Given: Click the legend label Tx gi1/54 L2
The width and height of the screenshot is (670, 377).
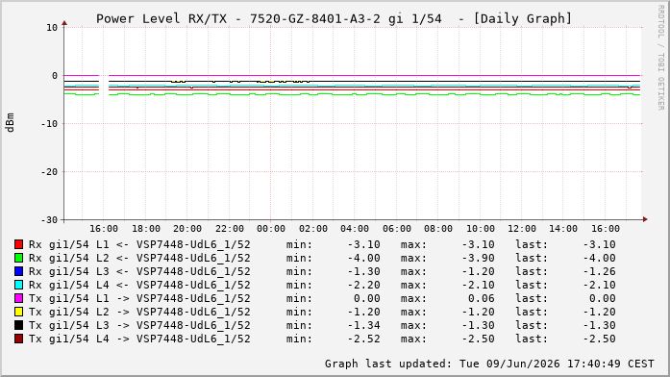Looking at the screenshot, I should (139, 312).
